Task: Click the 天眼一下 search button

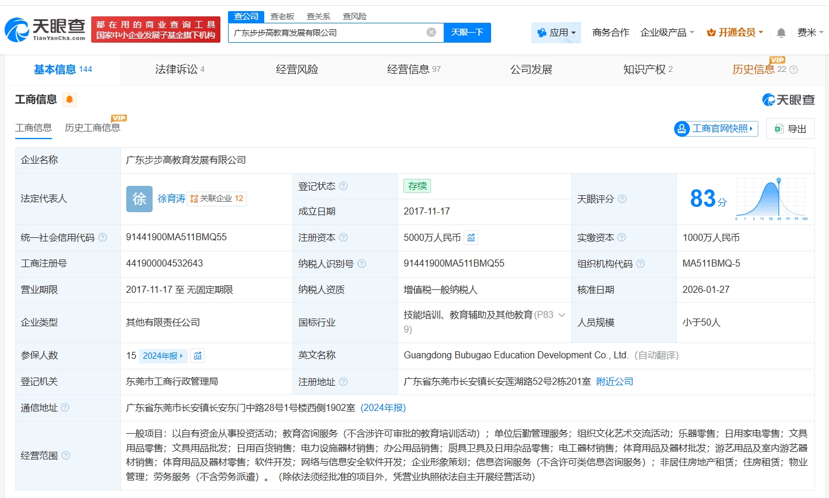Action: click(x=467, y=33)
